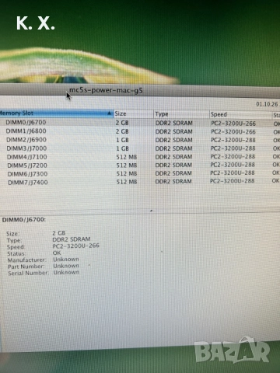Screen dimensions: 280x373
Task: Click DDR2 SDRAM type of DIMM0/J6700 row
Action: point(174,123)
